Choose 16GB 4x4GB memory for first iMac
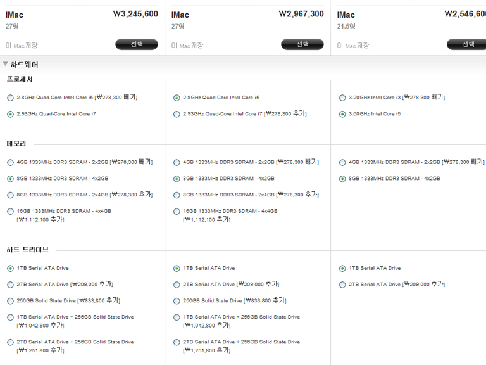Screen dimensions: 486x365 pos(10,212)
